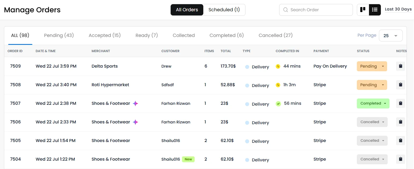Open the Per Page dropdown showing 25
Screen dimensions: 414x169
pos(391,36)
